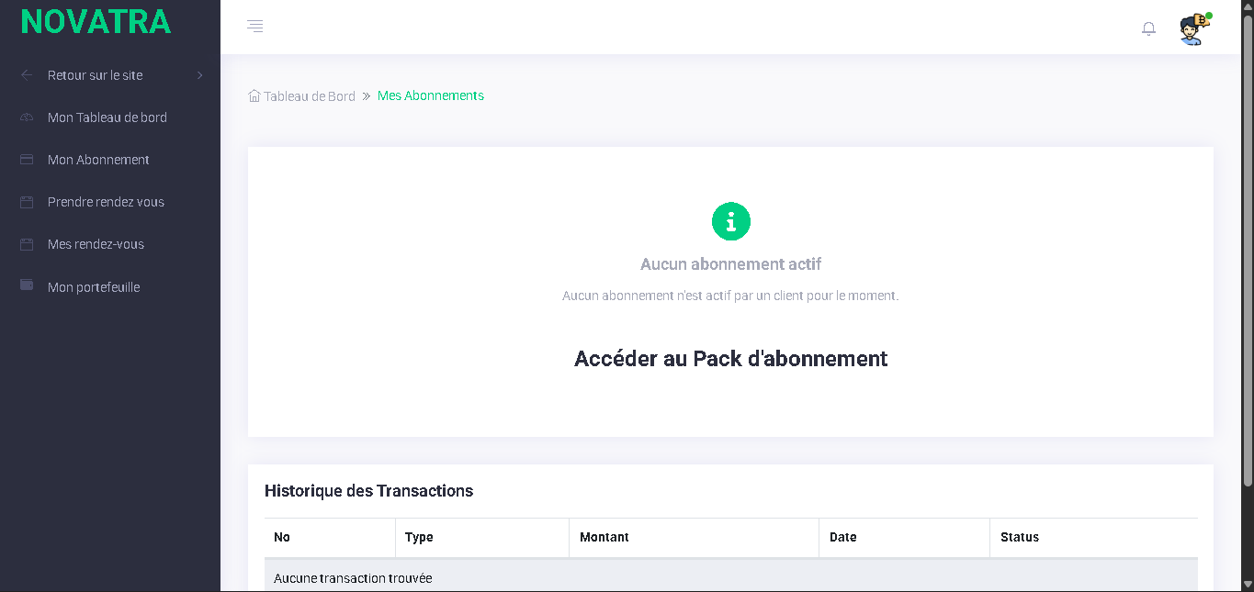Screen dimensions: 1254x592
Task: Open Mes rendez-vous in sidebar
Action: [96, 244]
